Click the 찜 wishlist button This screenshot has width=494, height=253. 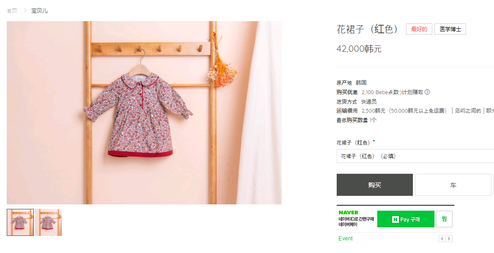coord(444,219)
